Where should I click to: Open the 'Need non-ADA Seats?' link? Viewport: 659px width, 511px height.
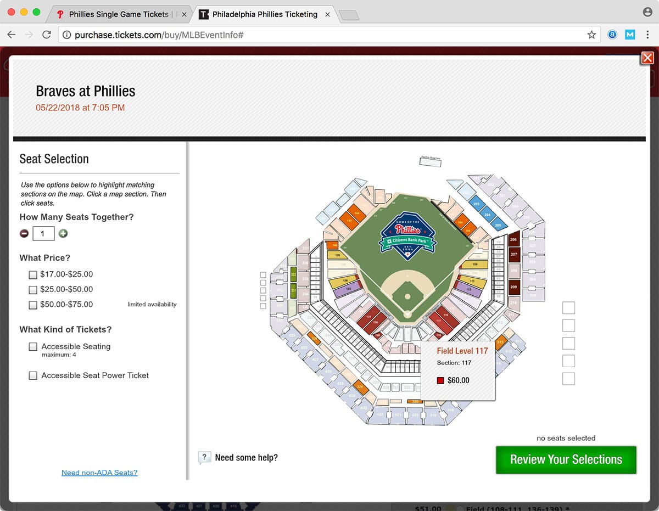[99, 473]
